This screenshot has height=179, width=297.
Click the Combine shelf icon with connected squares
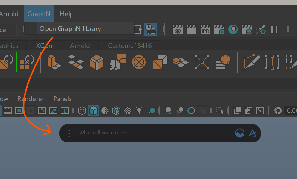point(118,62)
